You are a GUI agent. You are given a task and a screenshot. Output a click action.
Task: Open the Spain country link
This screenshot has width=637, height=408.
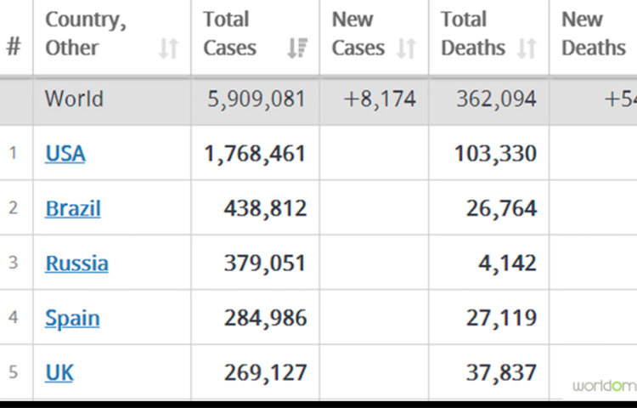72,318
